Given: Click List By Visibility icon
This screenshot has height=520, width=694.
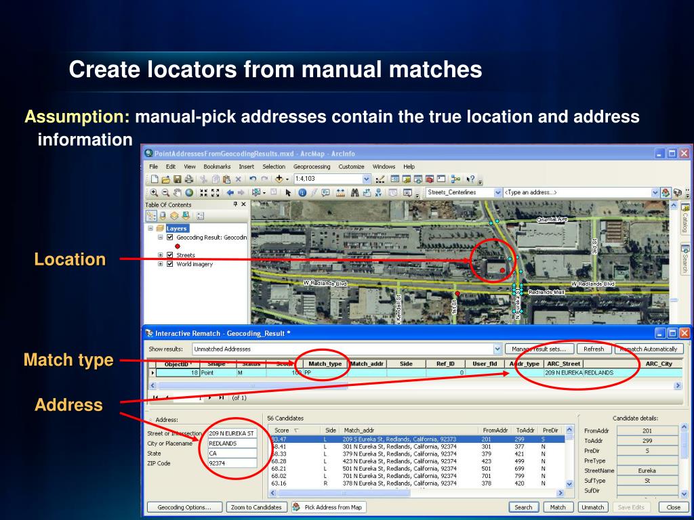Looking at the screenshot, I should [x=174, y=216].
